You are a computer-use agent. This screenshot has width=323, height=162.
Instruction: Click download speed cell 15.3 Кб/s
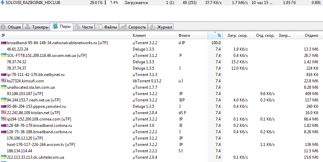pyautogui.click(x=239, y=62)
